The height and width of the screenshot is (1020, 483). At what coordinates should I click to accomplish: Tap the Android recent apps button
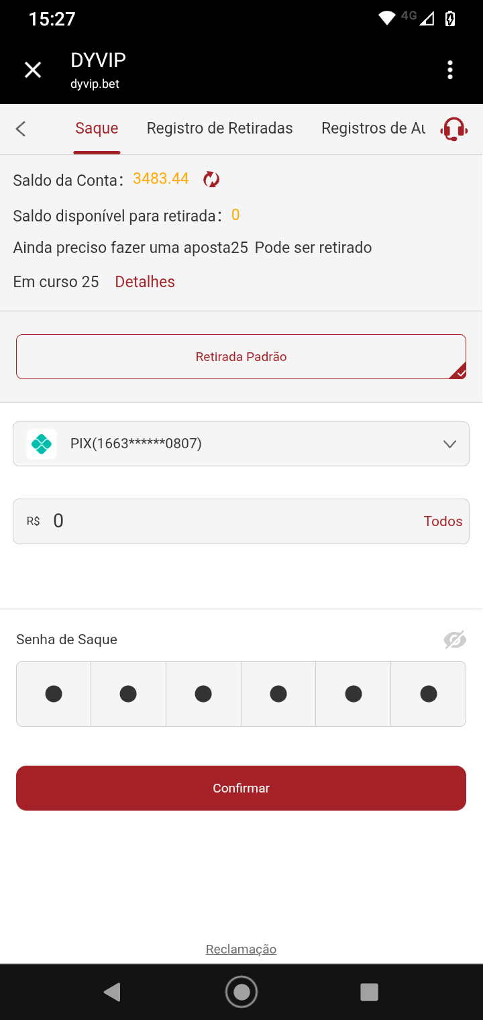(x=369, y=992)
